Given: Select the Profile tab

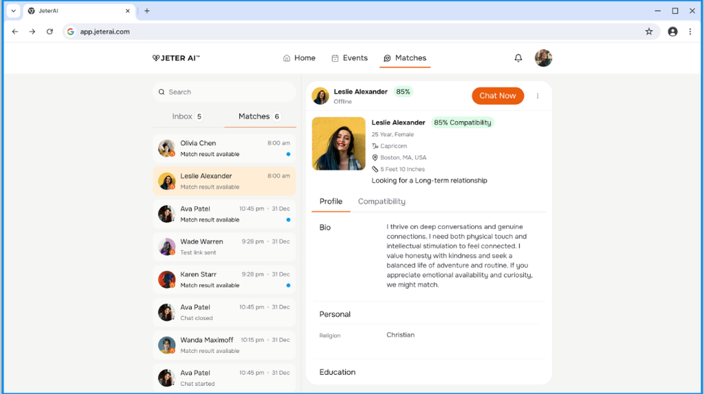Looking at the screenshot, I should pos(331,201).
